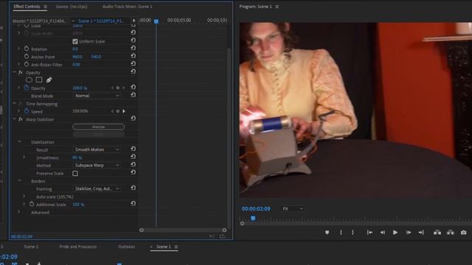Reset the Additional Scale parameter

[133, 204]
